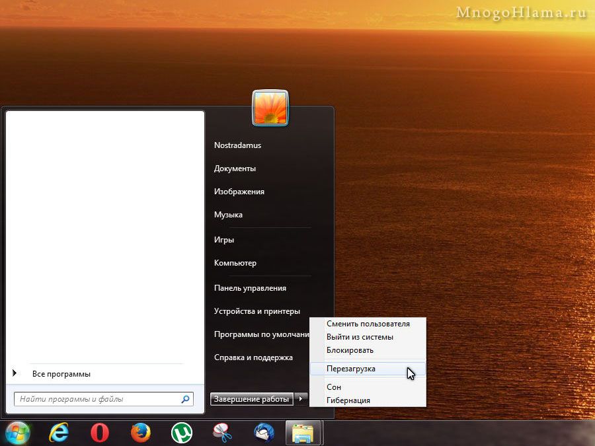Open uTorrent from the taskbar
595x446 pixels.
[181, 433]
